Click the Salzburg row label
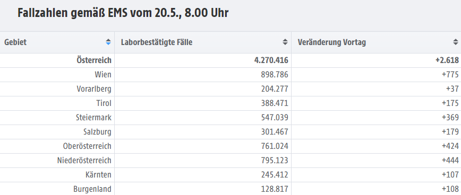 (97, 132)
